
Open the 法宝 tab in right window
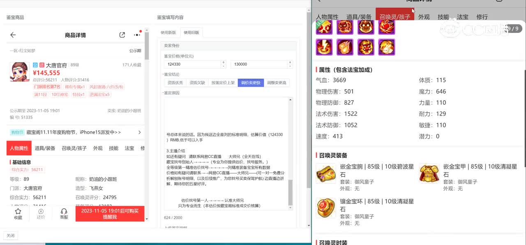click(x=462, y=17)
